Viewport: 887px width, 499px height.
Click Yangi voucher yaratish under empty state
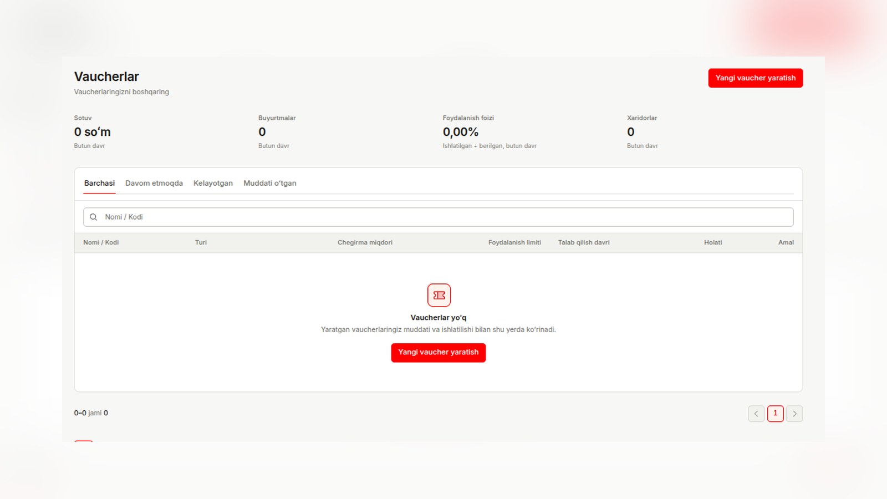click(439, 353)
